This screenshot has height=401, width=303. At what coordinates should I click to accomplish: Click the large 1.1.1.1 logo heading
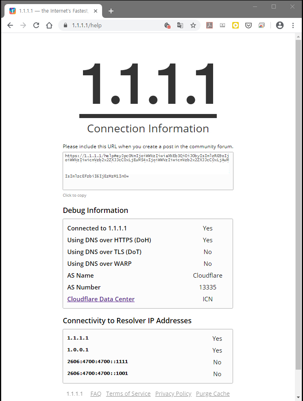pyautogui.click(x=148, y=84)
